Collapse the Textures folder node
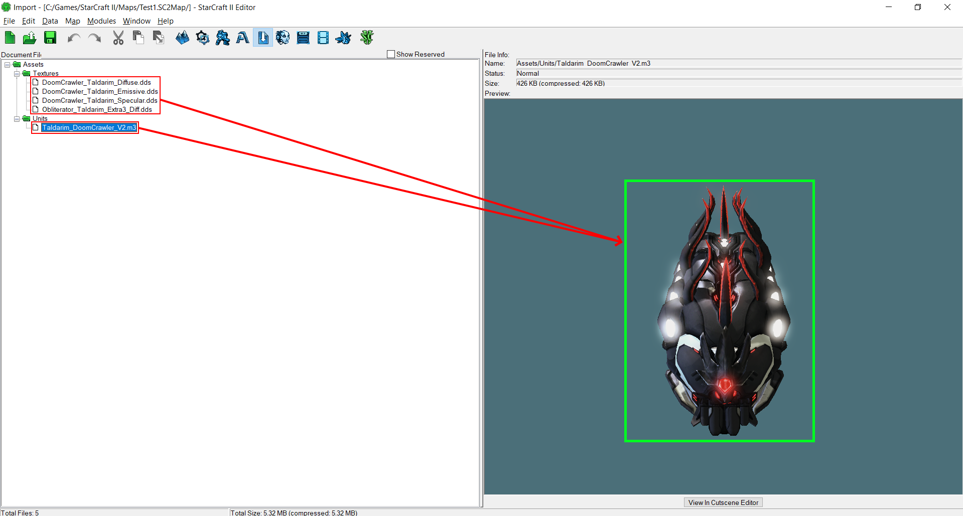The width and height of the screenshot is (963, 516). (17, 74)
